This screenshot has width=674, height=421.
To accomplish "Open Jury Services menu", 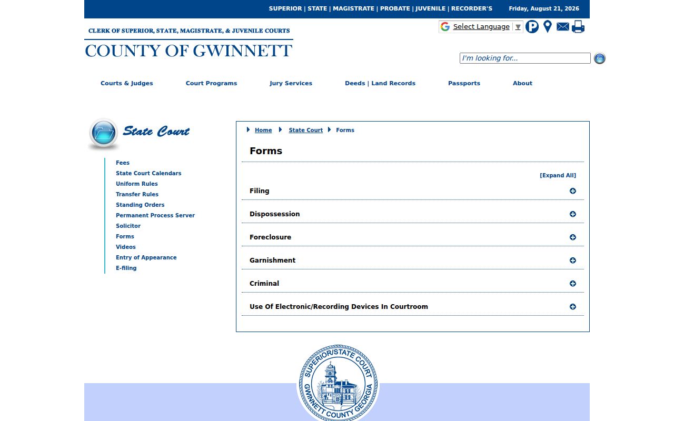I will coord(291,83).
